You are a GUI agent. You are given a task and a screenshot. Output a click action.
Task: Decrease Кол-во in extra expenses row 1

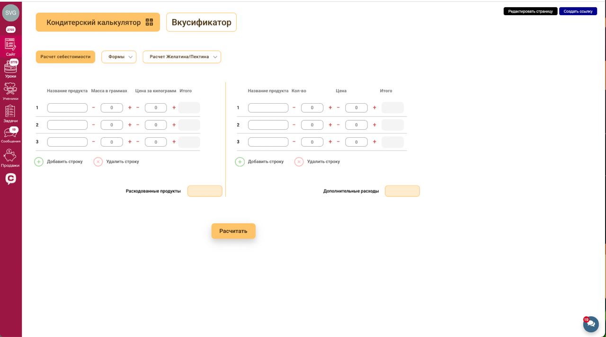(x=294, y=108)
